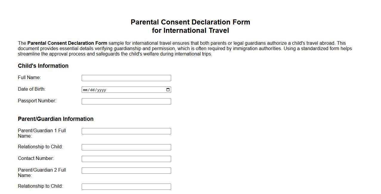The image size is (381, 194).
Task: Click inside the Passport Number field
Action: (126, 101)
